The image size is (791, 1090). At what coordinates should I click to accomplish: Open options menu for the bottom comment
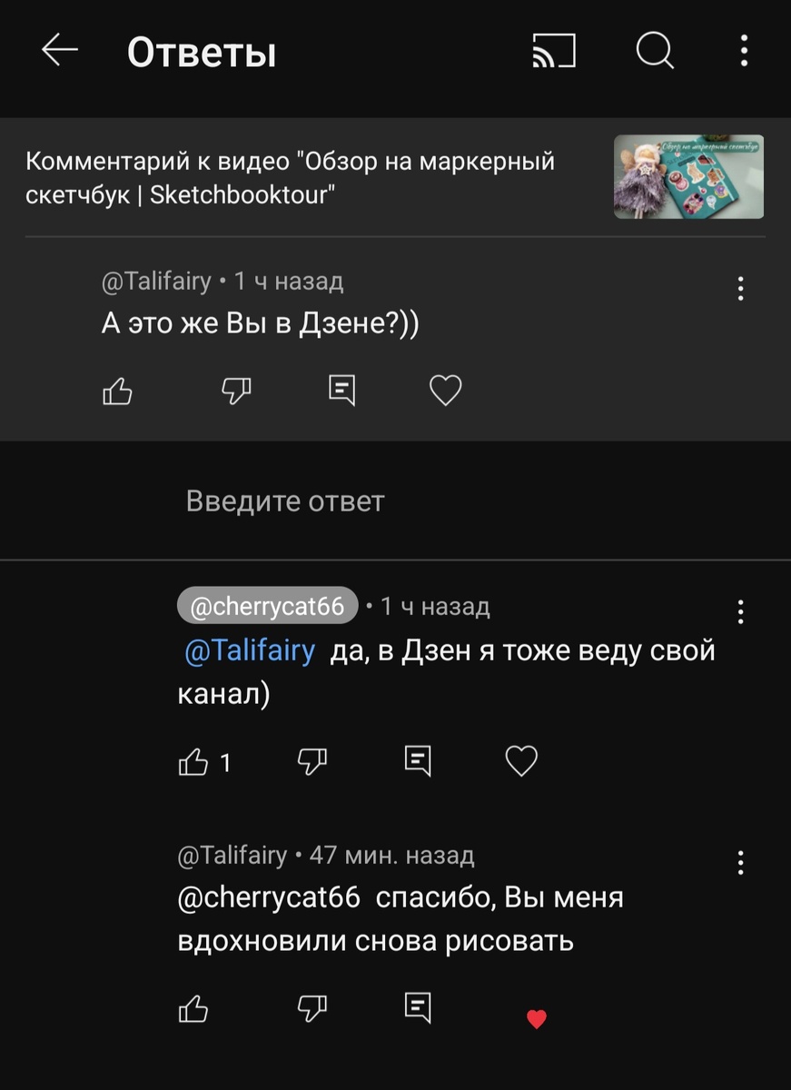[x=740, y=863]
